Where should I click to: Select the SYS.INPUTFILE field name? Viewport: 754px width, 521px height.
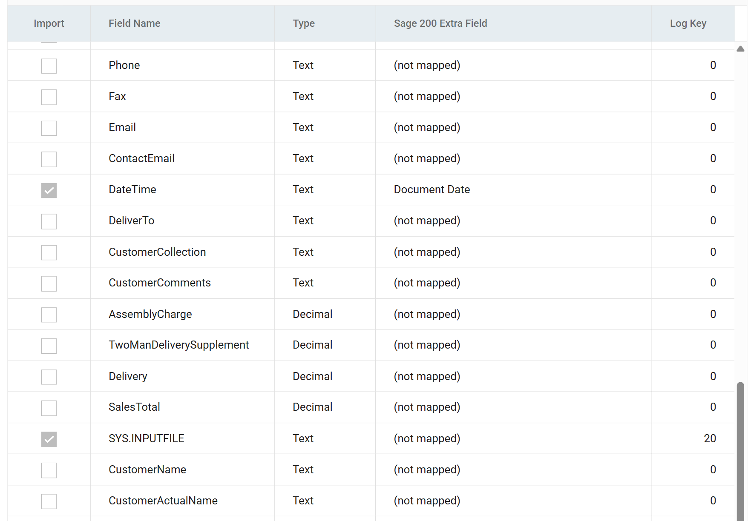click(x=147, y=438)
